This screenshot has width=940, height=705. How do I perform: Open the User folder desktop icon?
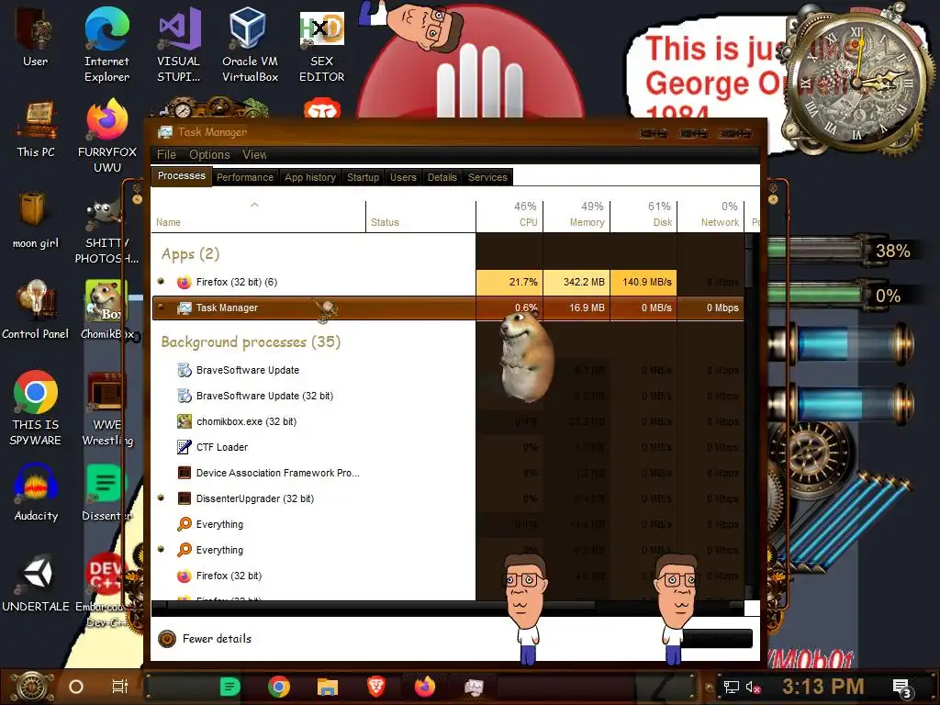(x=35, y=37)
